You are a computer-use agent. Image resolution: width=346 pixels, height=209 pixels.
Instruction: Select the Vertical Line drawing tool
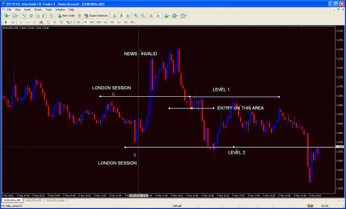(21, 22)
